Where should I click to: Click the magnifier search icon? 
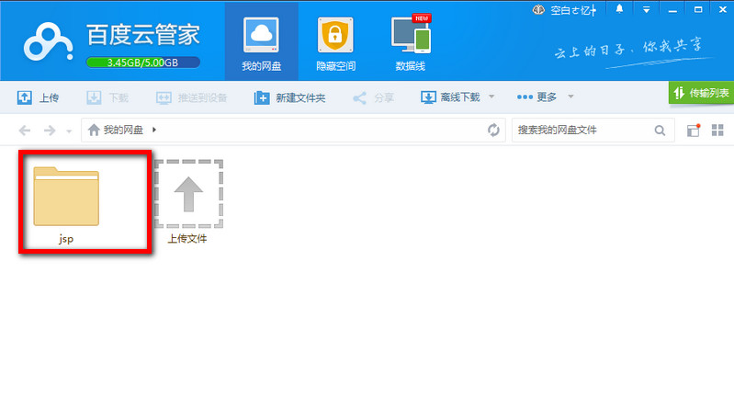[660, 131]
